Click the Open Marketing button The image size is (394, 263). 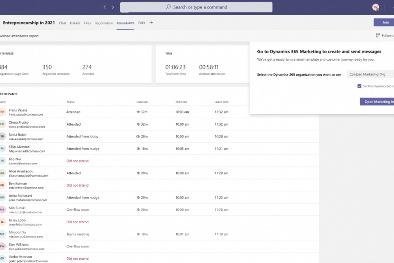pyautogui.click(x=377, y=102)
